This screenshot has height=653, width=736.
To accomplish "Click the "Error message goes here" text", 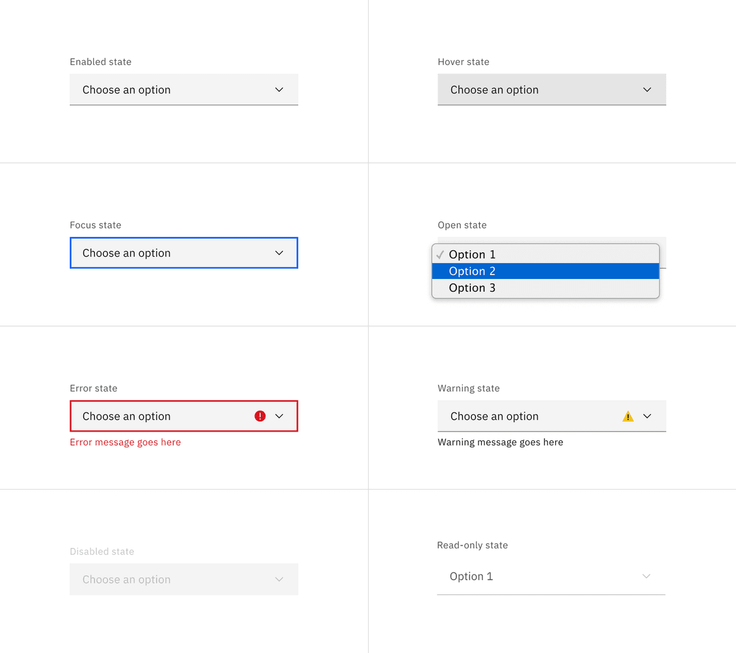I will click(x=125, y=442).
